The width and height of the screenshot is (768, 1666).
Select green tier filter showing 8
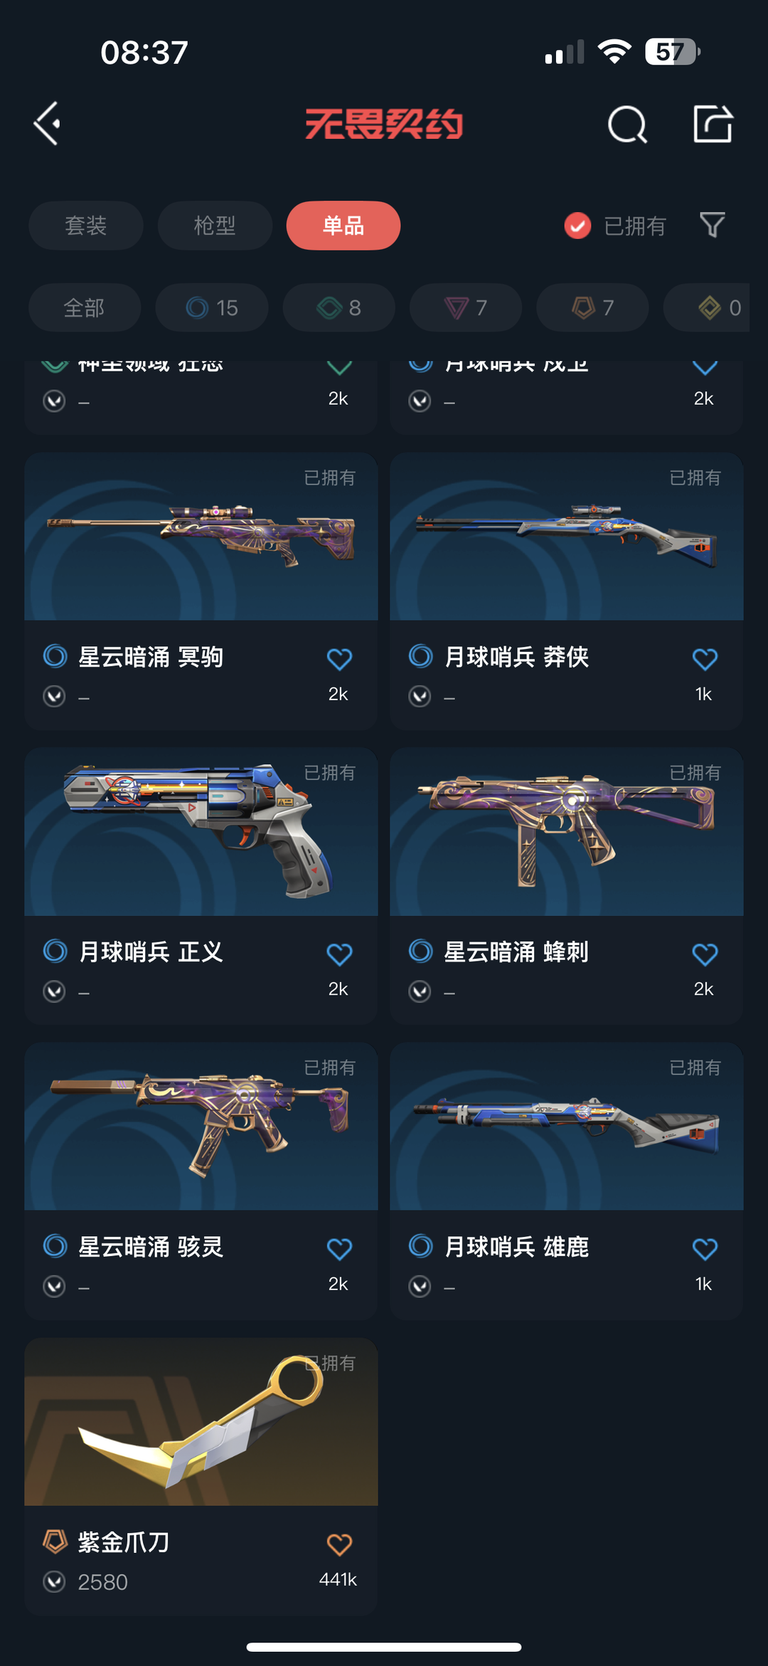coord(338,307)
